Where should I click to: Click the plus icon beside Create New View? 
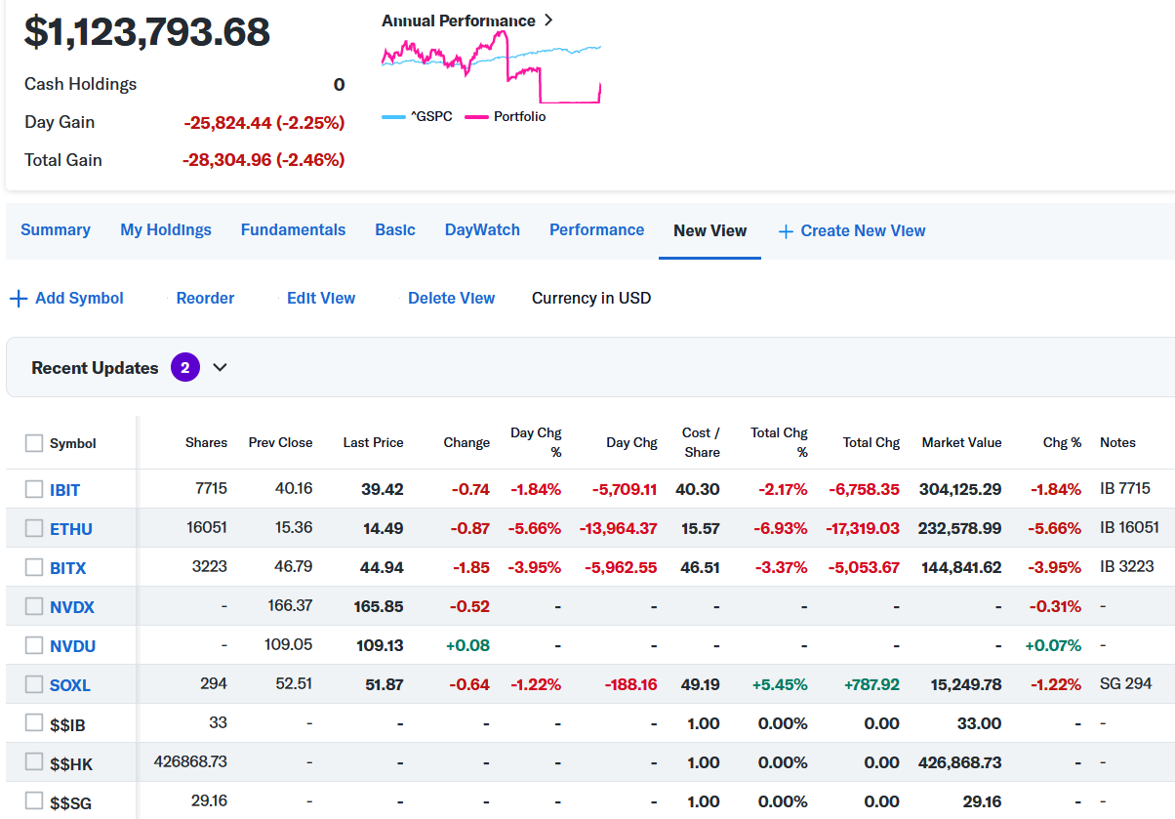point(786,231)
